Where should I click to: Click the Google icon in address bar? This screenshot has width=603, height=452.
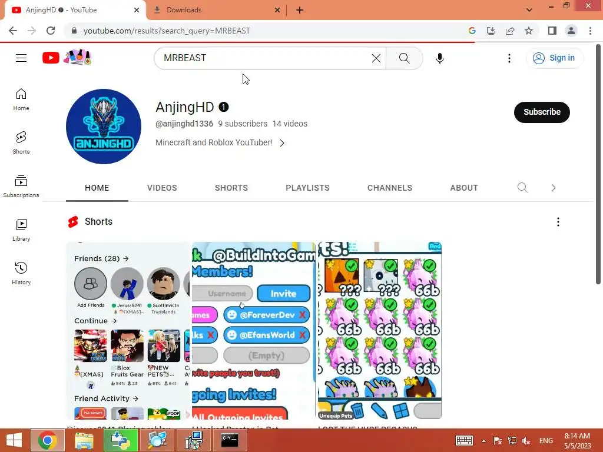click(x=472, y=31)
